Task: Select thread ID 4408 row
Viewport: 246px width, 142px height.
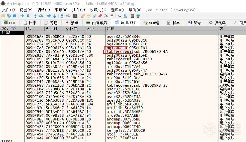Action: (12, 33)
